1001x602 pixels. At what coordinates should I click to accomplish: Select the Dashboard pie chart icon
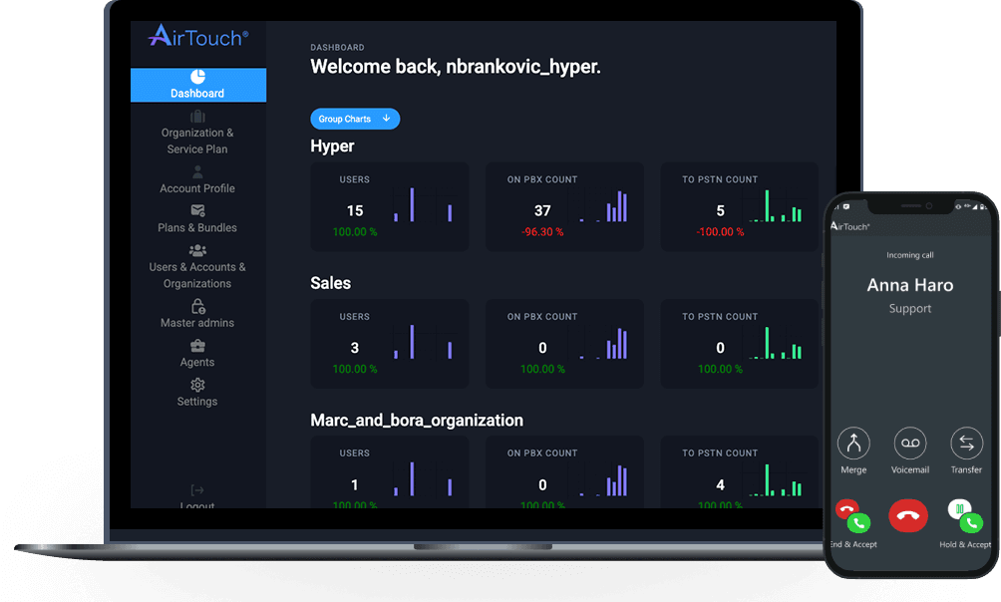196,75
